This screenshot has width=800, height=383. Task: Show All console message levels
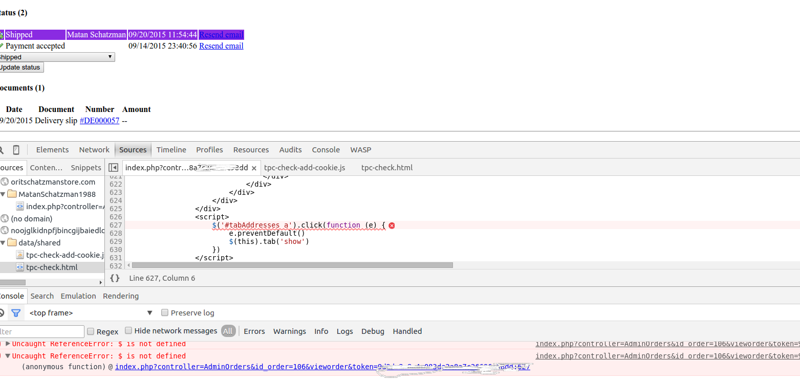228,331
